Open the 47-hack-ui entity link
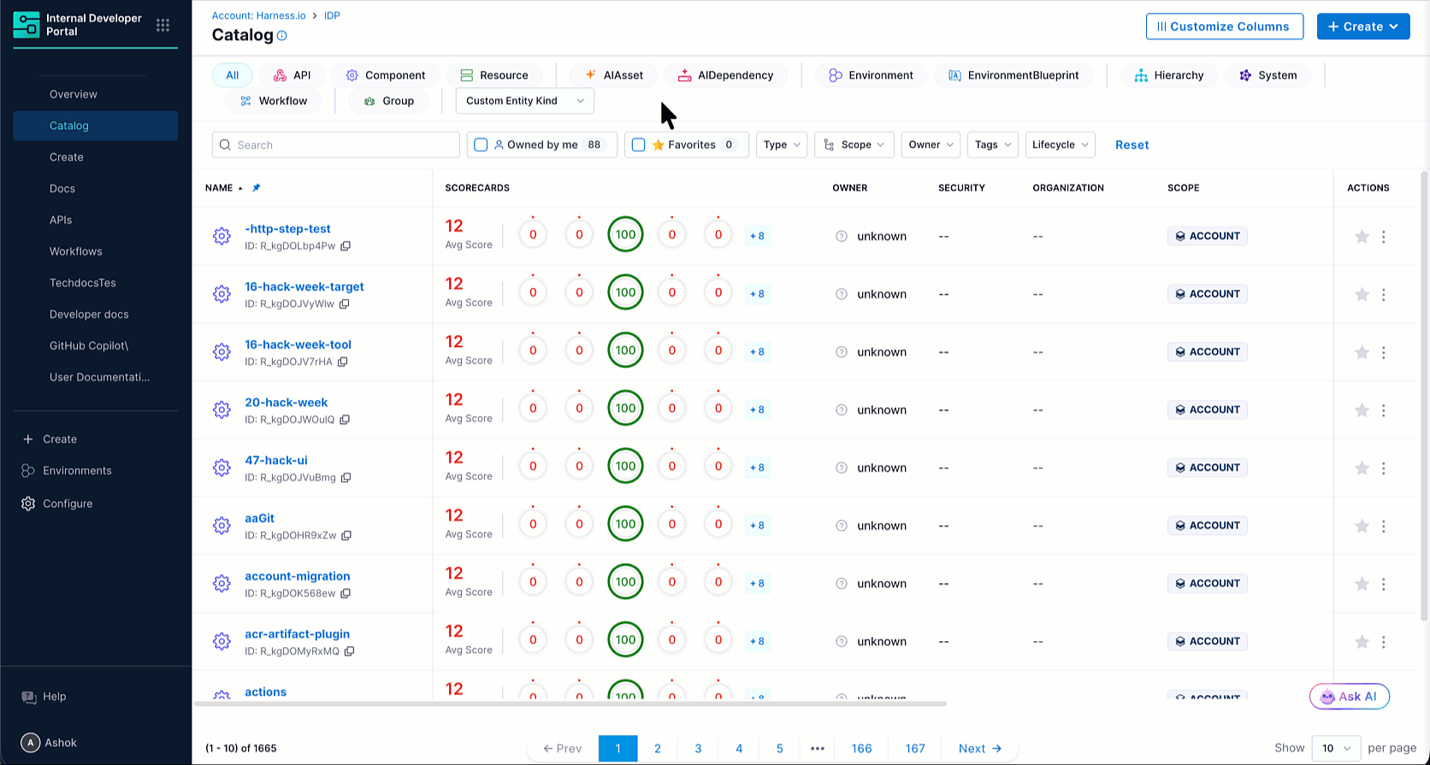The image size is (1430, 765). coord(275,461)
